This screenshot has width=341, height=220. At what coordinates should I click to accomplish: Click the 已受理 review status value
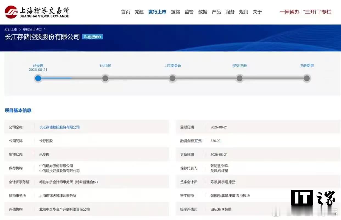(x=44, y=155)
